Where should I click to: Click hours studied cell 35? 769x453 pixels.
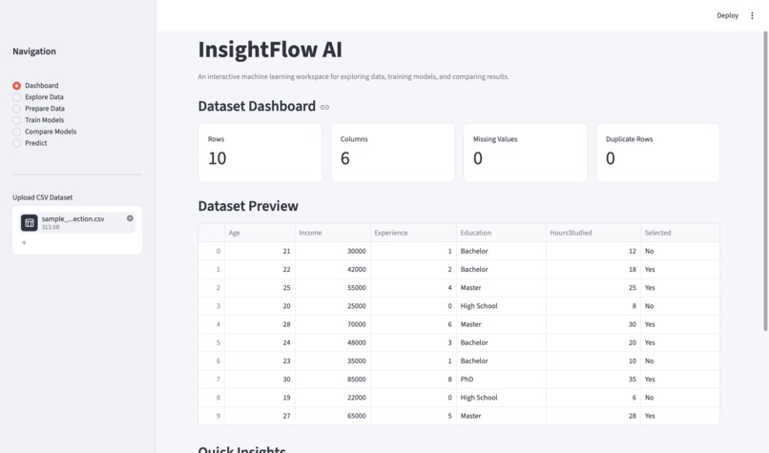pos(593,379)
